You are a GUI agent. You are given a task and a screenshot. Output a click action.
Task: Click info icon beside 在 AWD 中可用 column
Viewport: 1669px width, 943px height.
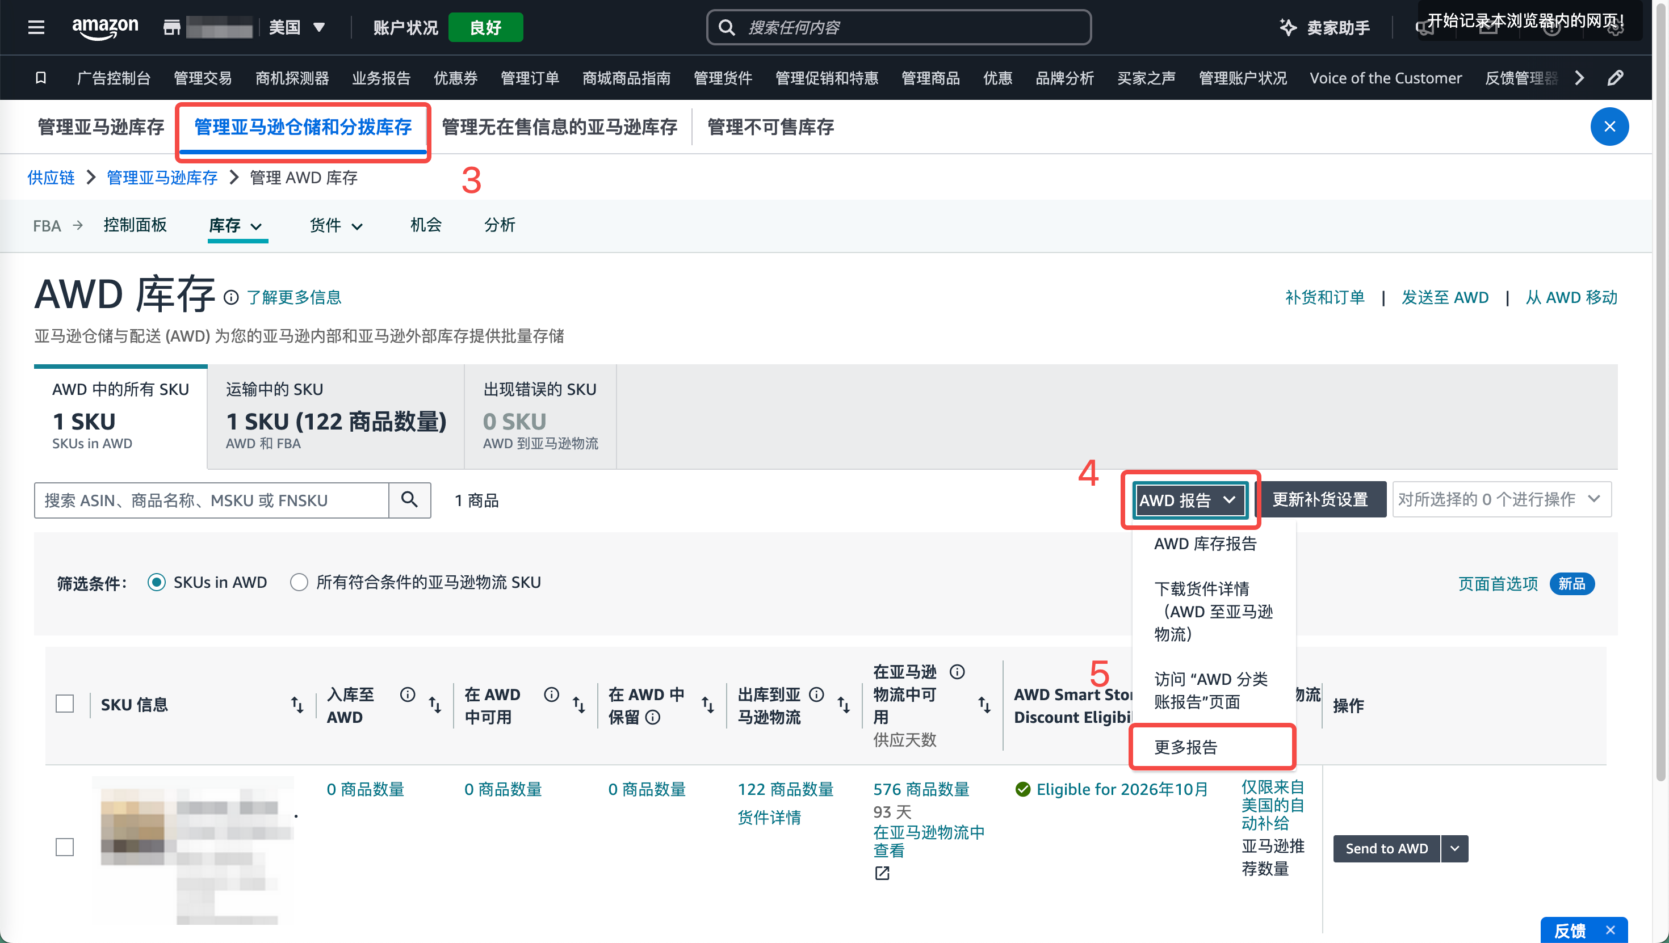551,694
